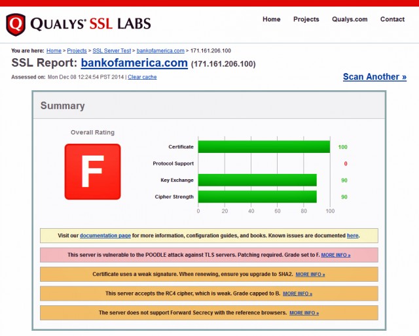Click the POODLE attack warning banner text
Image resolution: width=419 pixels, height=336 pixels.
194,255
